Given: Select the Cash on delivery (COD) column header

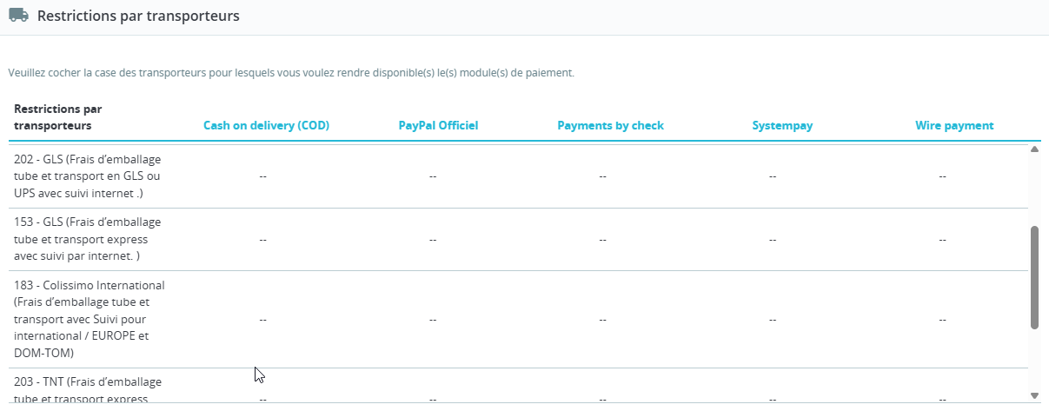Looking at the screenshot, I should (x=266, y=125).
